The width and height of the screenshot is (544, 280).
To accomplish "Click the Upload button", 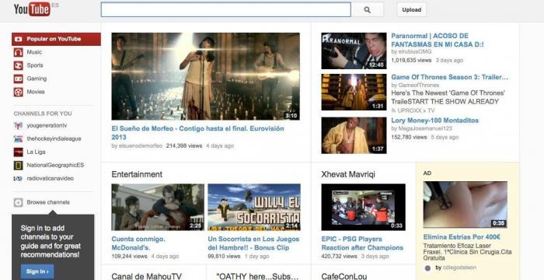I will (411, 10).
